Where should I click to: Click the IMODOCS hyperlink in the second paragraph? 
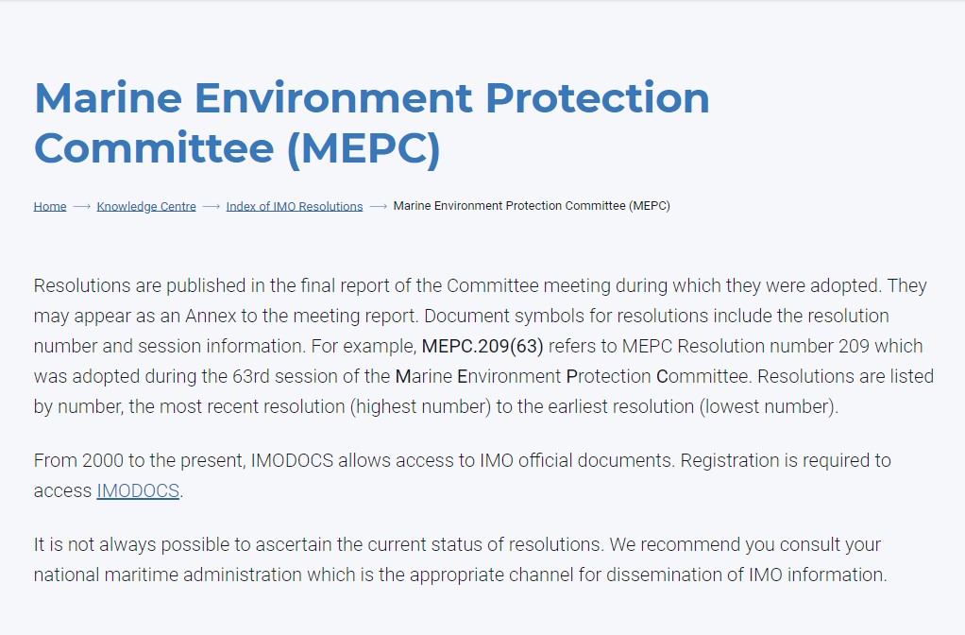coord(137,490)
